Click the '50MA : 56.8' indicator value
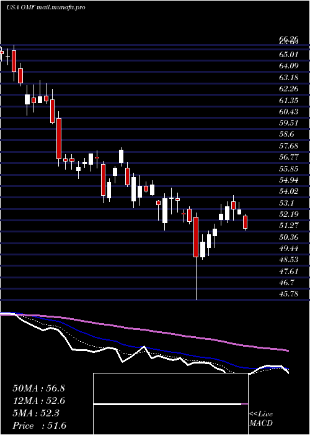This screenshot has width=310, height=435. [38, 388]
